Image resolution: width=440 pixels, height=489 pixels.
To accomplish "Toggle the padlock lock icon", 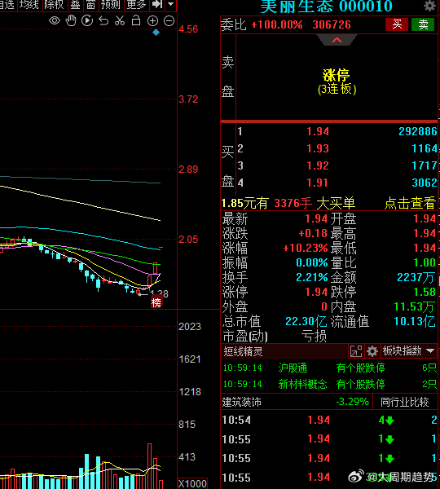I will [x=136, y=20].
